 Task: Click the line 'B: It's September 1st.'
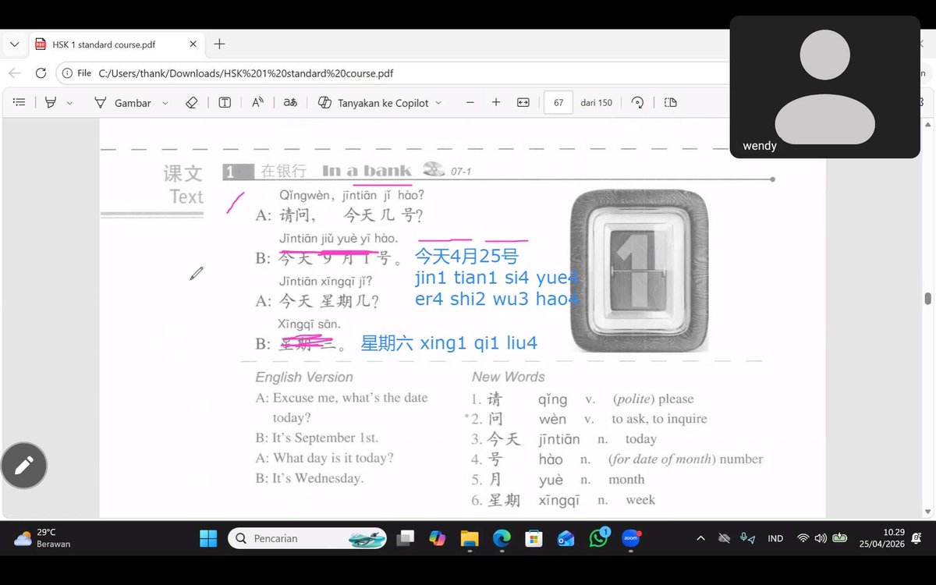[x=317, y=438]
